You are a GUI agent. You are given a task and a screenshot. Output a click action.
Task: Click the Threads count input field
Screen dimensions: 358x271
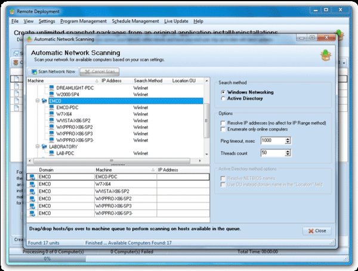271,153
